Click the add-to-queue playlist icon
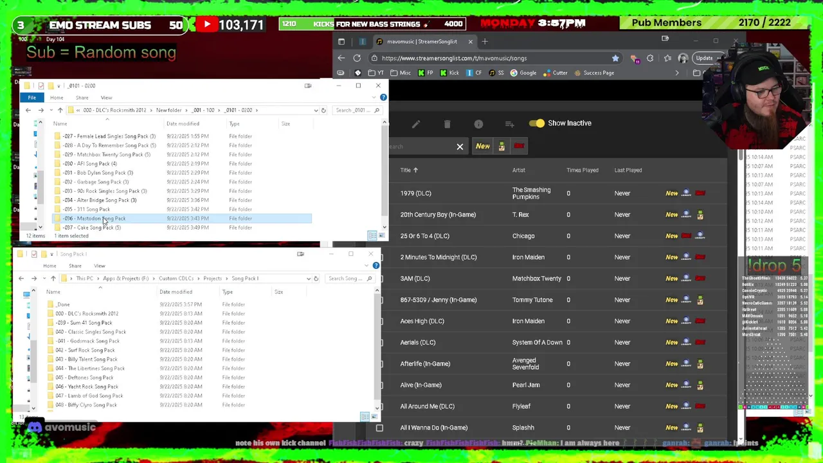This screenshot has width=823, height=463. [509, 123]
